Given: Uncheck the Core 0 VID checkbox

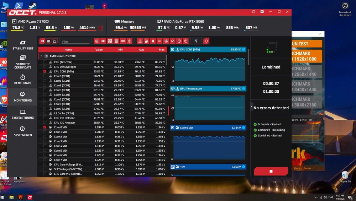Looking at the screenshot, I should (x=45, y=127).
